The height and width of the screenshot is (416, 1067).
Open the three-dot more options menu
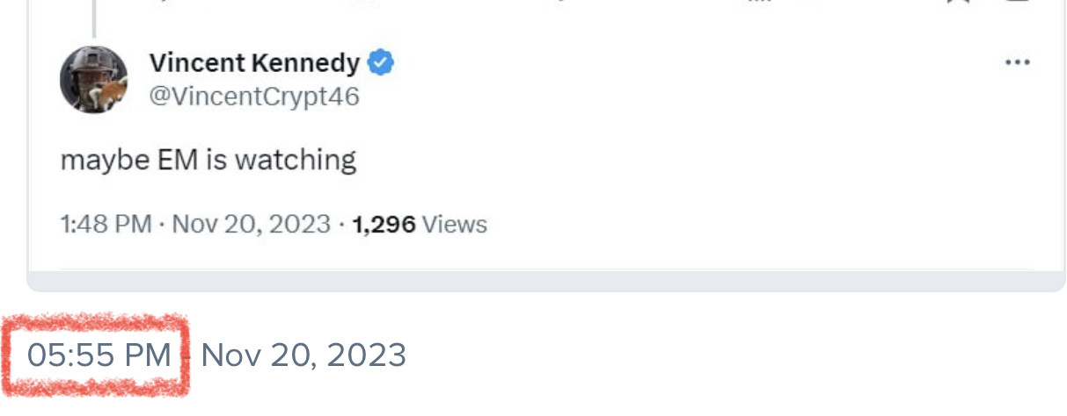(1017, 63)
